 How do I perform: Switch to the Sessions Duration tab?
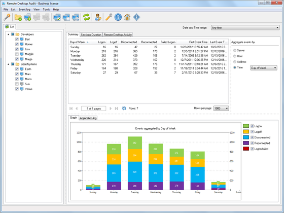tap(91, 34)
